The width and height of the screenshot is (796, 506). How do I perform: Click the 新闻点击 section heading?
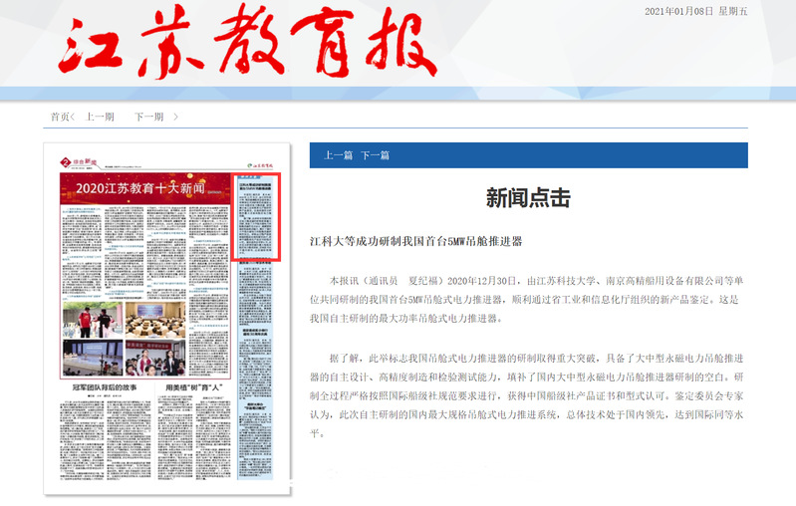click(528, 197)
